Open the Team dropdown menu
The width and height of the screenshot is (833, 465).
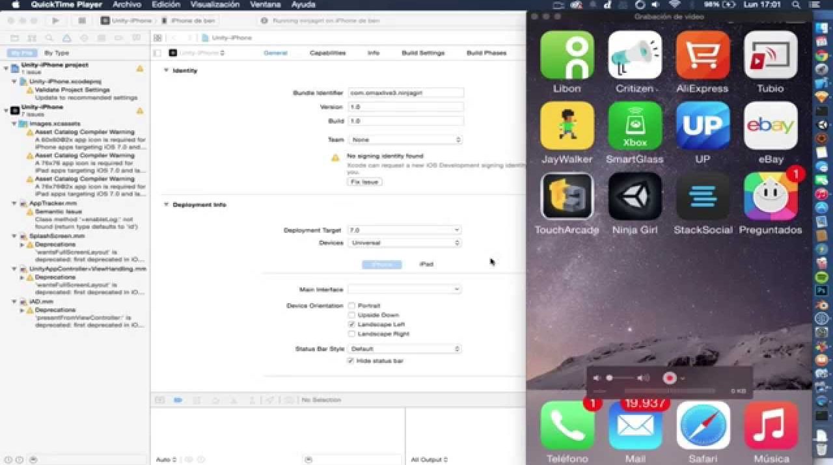click(405, 140)
